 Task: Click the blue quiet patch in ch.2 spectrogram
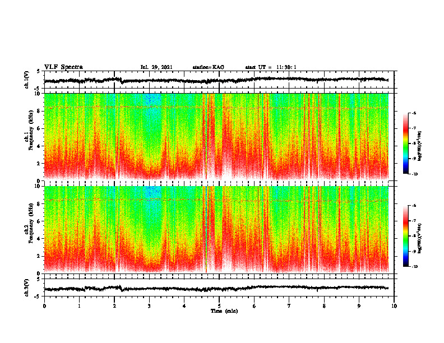point(152,192)
